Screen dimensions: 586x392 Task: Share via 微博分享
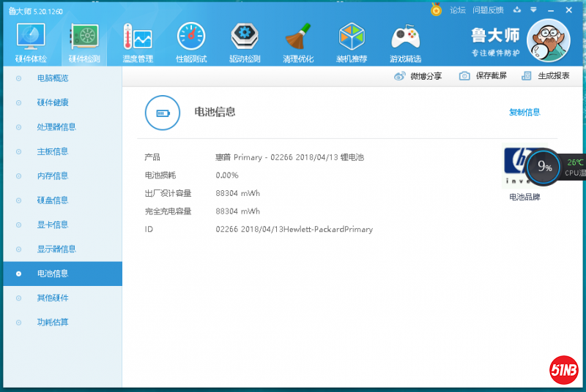418,76
